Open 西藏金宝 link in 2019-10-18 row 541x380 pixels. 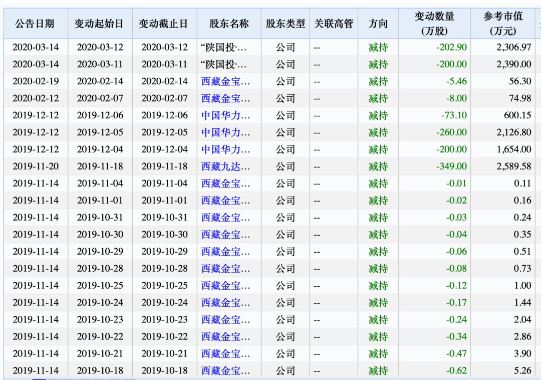(225, 371)
